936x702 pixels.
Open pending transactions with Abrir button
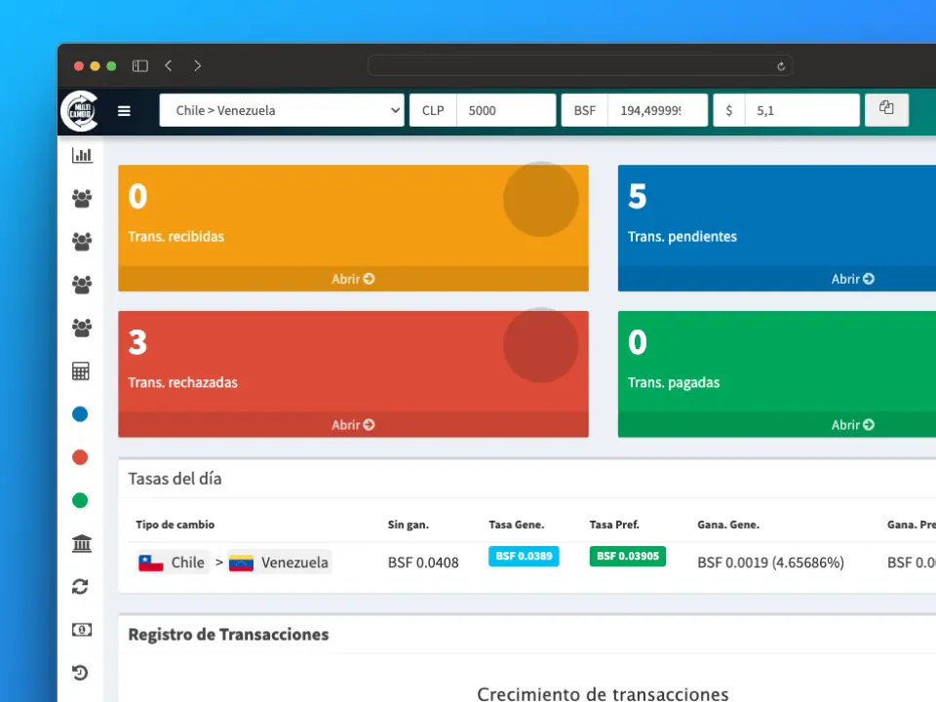[851, 279]
